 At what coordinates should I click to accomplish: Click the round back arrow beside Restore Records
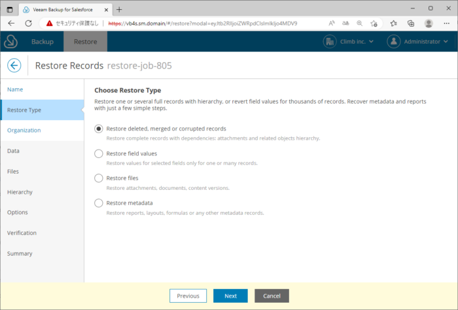click(x=14, y=65)
